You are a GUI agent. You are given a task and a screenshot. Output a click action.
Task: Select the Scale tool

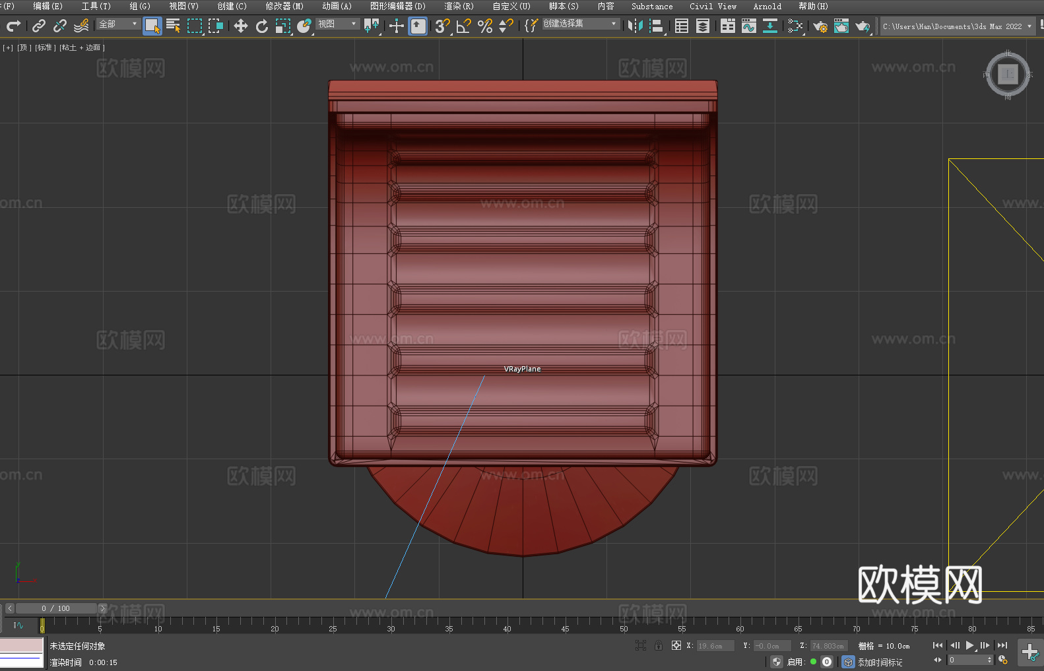tap(283, 26)
